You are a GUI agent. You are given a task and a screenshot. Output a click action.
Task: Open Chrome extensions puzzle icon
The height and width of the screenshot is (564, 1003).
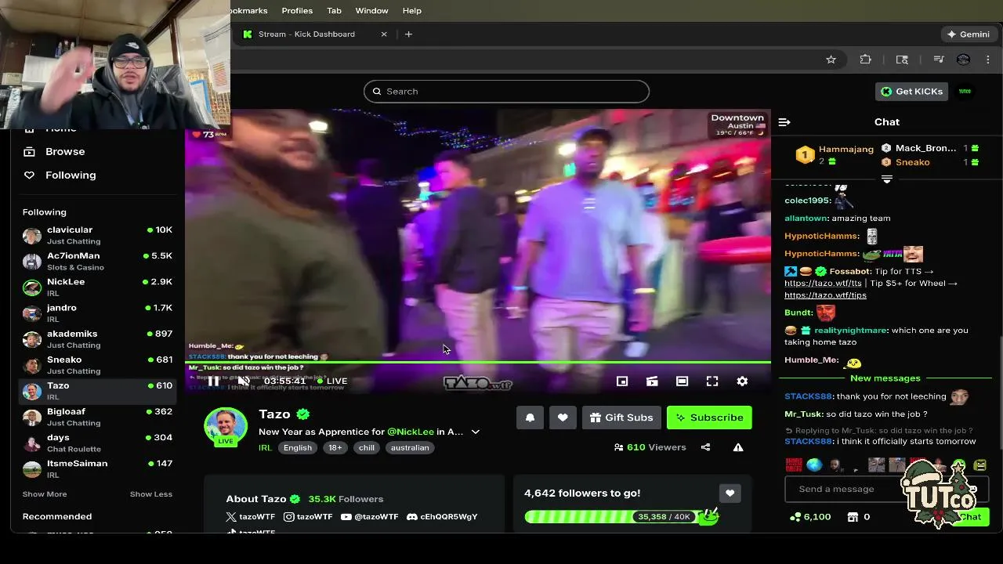(866, 60)
